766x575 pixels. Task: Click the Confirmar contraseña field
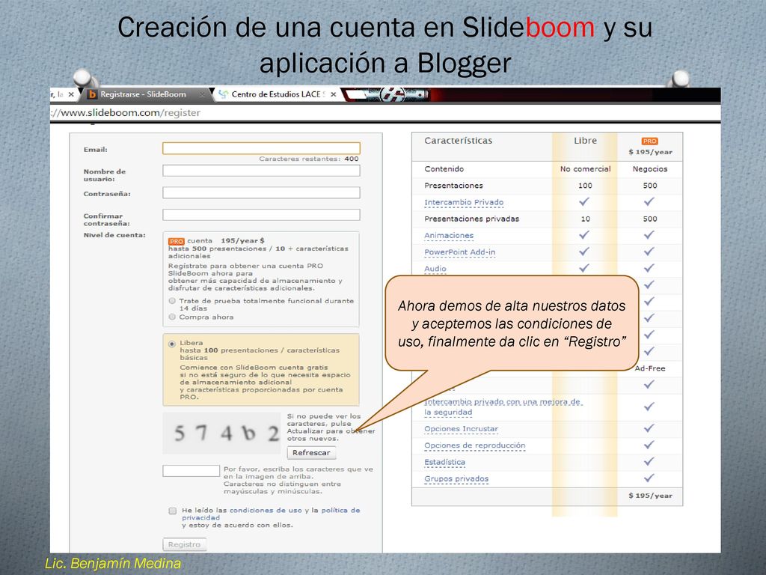pyautogui.click(x=261, y=215)
